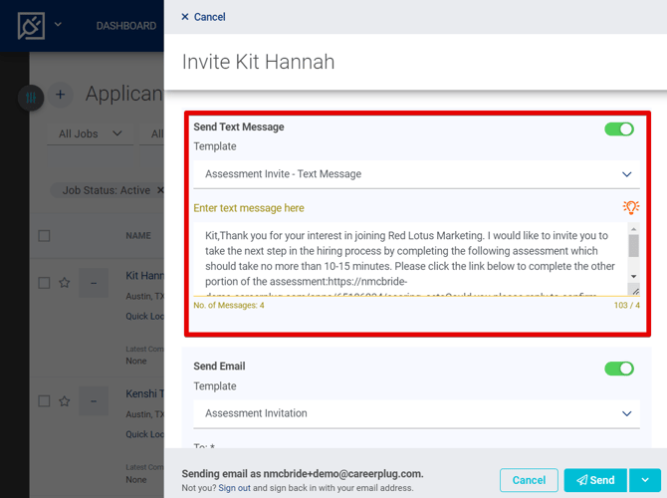Viewport: 667px width, 498px height.
Task: Click the X Cancel at panel top
Action: (203, 17)
